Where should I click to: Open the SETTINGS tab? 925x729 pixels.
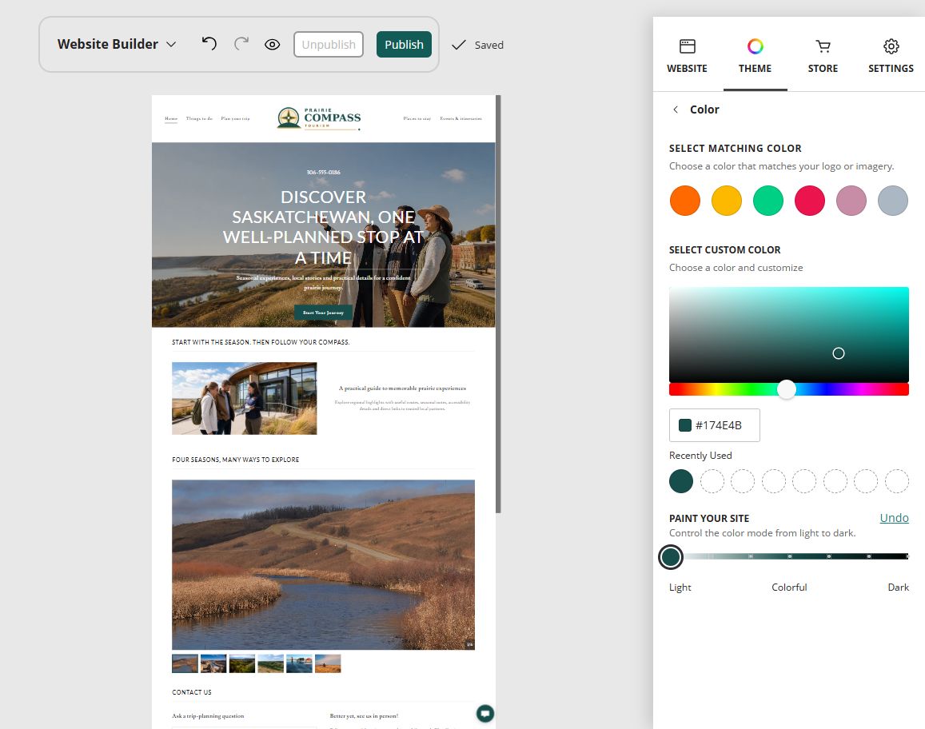click(891, 56)
